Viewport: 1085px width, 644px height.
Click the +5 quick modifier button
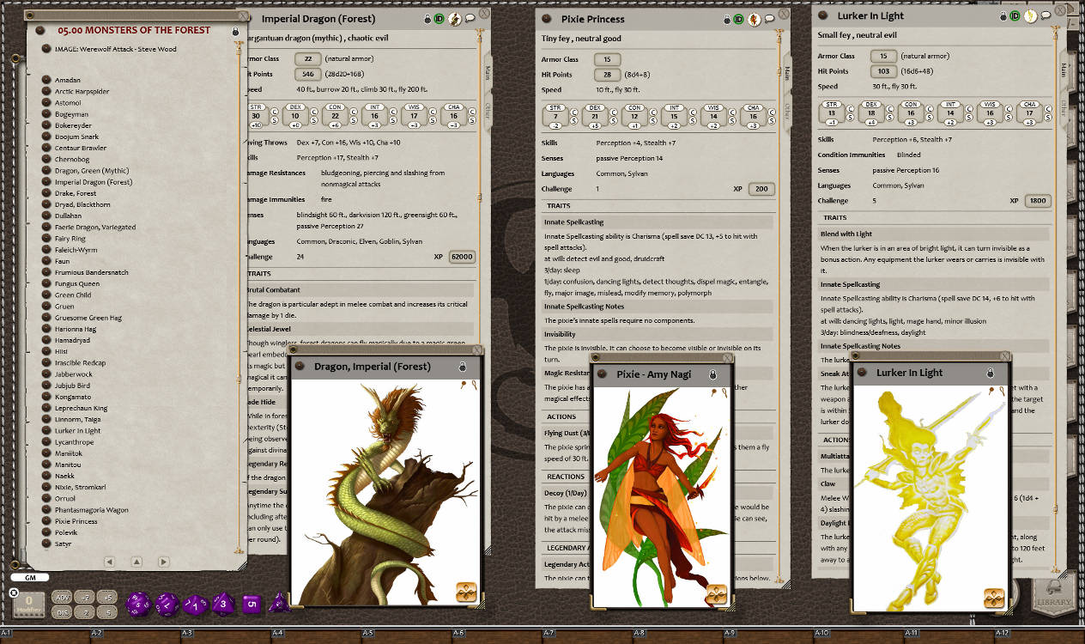click(x=106, y=598)
